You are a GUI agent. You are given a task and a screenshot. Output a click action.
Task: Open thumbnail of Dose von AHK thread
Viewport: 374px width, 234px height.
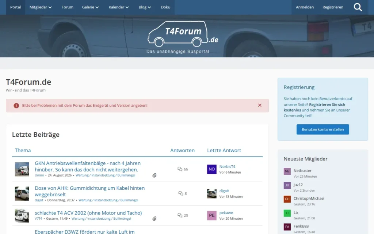coord(22,193)
